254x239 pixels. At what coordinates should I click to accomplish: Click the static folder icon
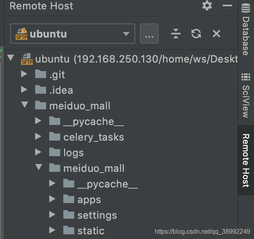[69, 230]
